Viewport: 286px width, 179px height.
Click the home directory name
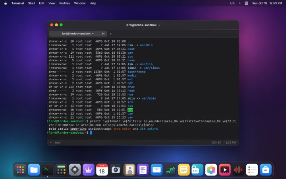[x=131, y=60]
